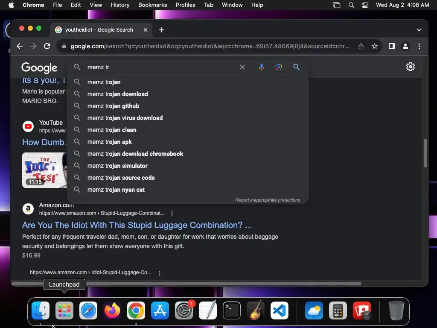Open Visual Studio Code from the Dock

coord(280,310)
